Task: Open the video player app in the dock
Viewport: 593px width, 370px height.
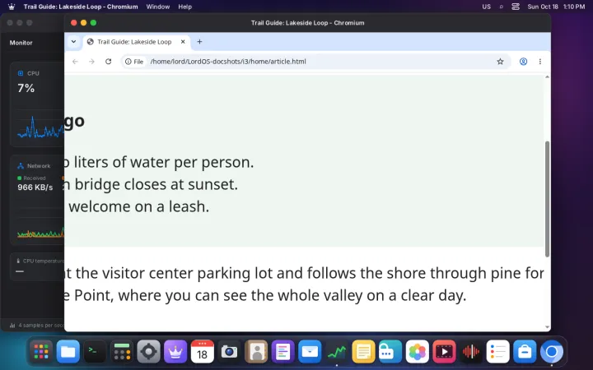Action: pyautogui.click(x=444, y=352)
